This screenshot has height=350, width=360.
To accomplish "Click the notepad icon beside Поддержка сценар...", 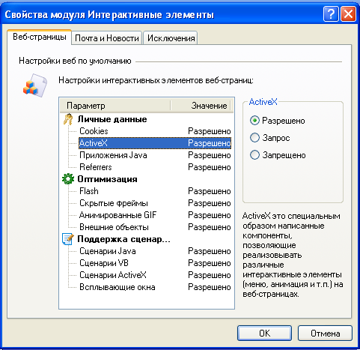I will 68,239.
